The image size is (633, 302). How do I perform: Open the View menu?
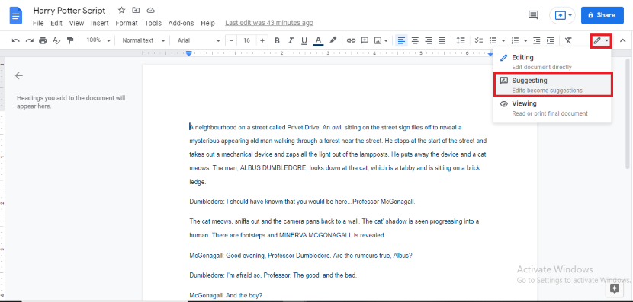pos(76,23)
